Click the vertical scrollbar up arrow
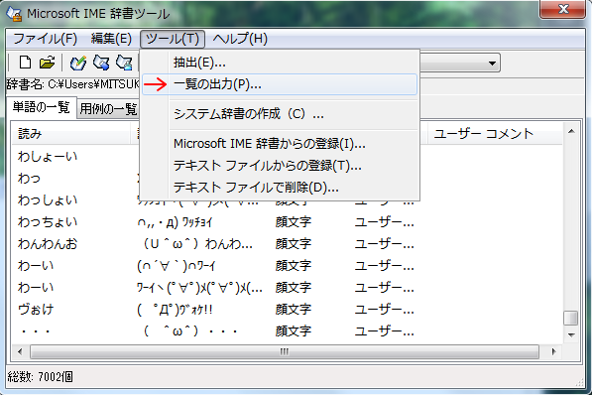Viewport: 592px width, 395px height. [571, 132]
